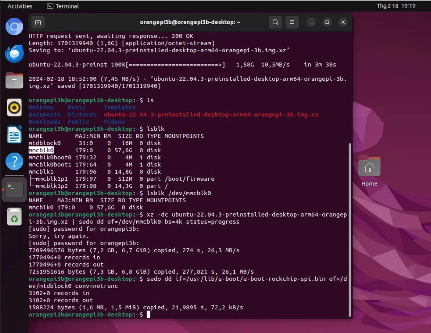
Task: Open the Terminal app menu in top bar
Action: pos(63,6)
